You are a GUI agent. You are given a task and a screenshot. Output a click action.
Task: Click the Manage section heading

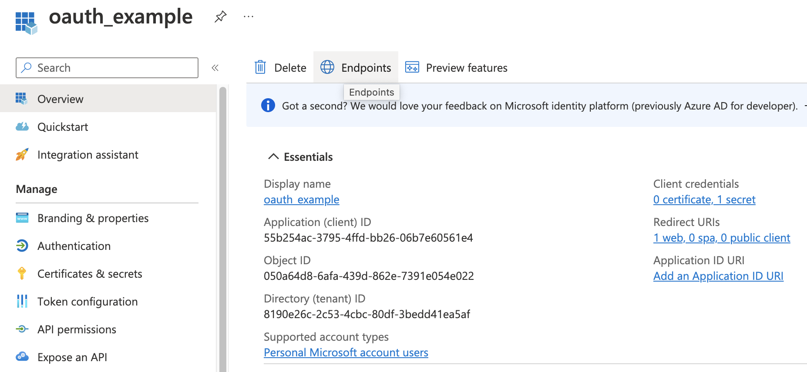tap(37, 189)
